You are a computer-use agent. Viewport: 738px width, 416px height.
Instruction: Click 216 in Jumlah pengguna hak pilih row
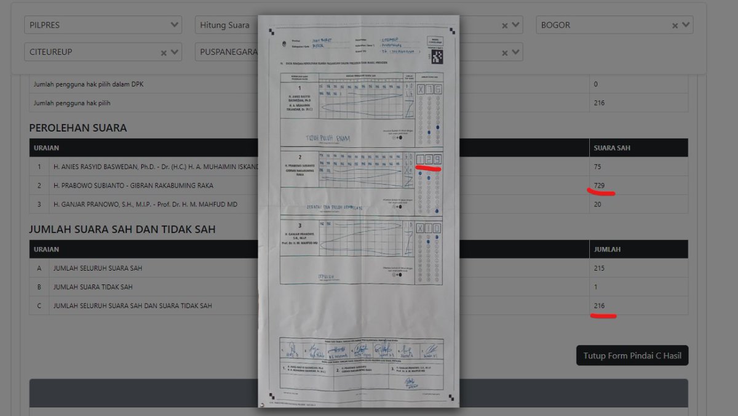pyautogui.click(x=600, y=103)
